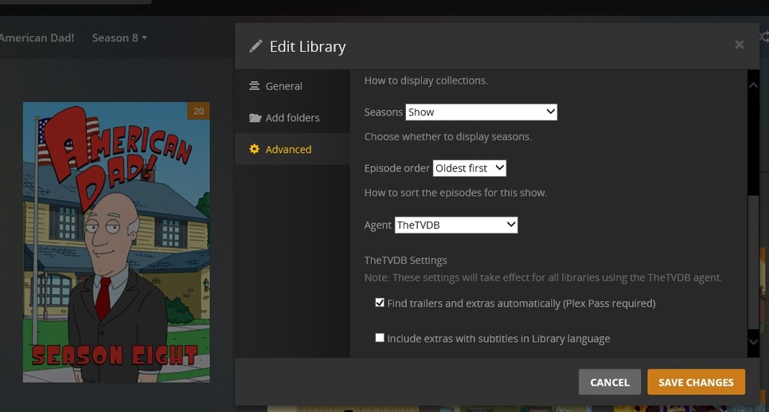Click the pencil icon beside Edit Library
The width and height of the screenshot is (769, 412).
pyautogui.click(x=256, y=47)
